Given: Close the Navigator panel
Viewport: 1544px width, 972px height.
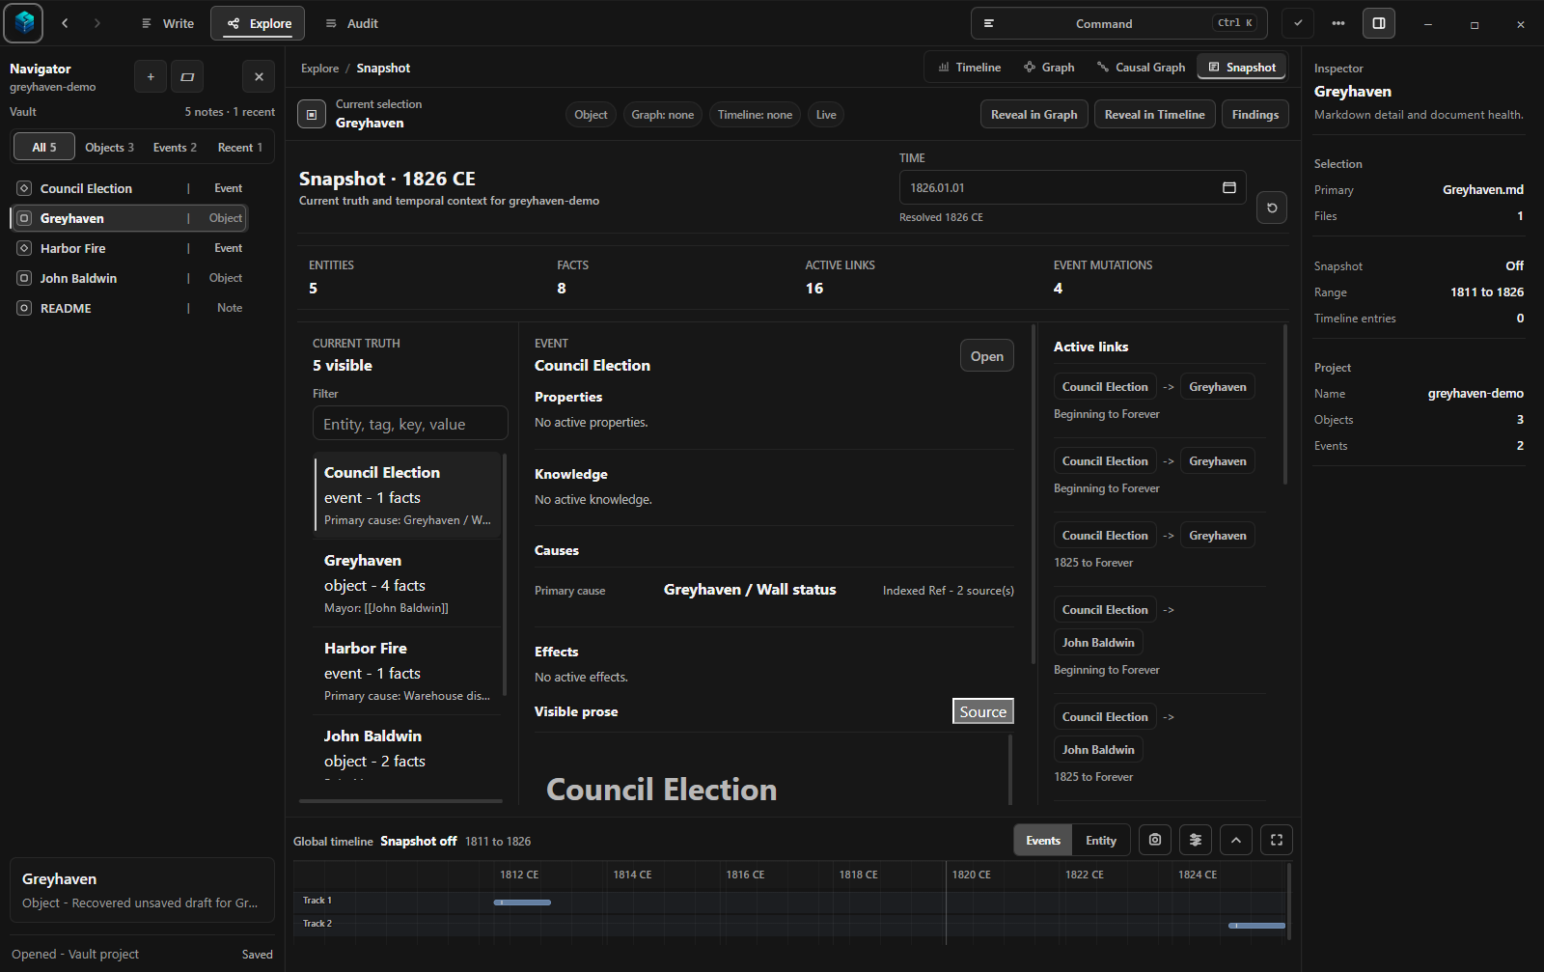Looking at the screenshot, I should point(259,76).
